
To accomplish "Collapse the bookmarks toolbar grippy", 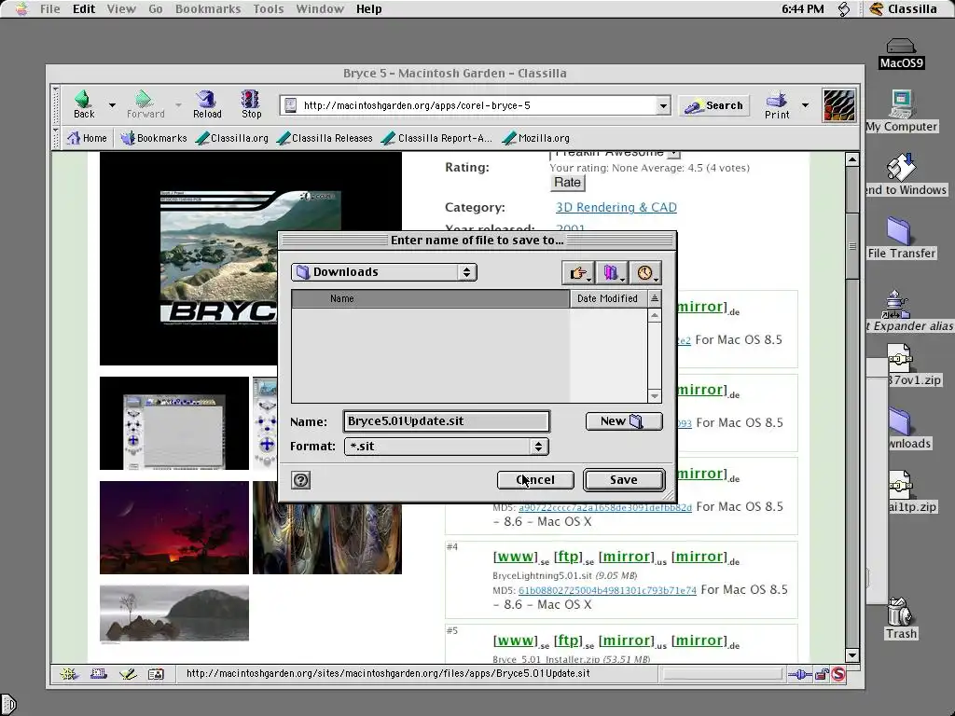I will (56, 138).
